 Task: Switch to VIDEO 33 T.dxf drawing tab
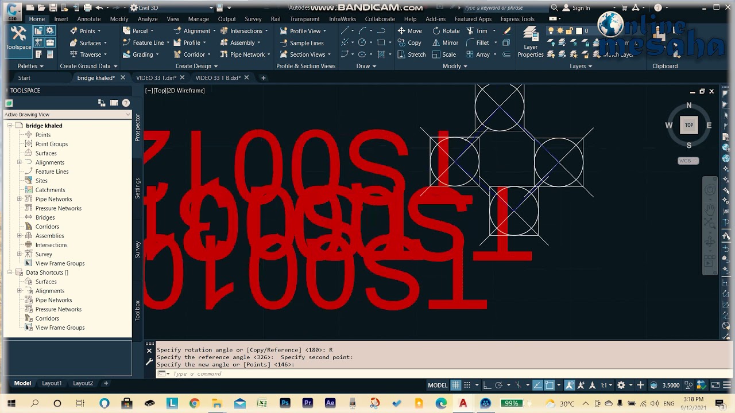point(156,78)
